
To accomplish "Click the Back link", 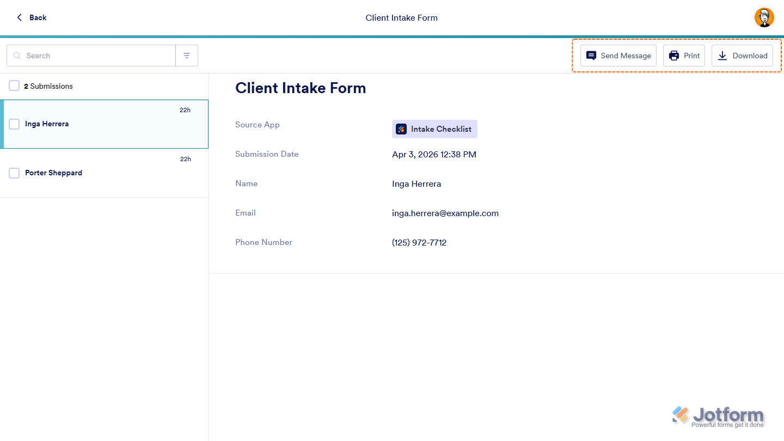I will pos(36,17).
